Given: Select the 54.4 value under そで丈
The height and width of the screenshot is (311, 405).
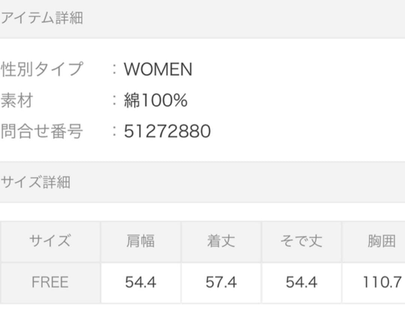Looking at the screenshot, I should coord(301,282).
